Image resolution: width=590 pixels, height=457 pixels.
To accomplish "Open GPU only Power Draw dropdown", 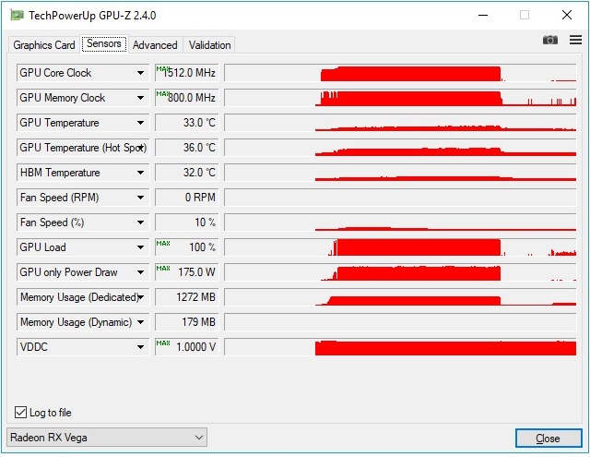I will pos(140,272).
